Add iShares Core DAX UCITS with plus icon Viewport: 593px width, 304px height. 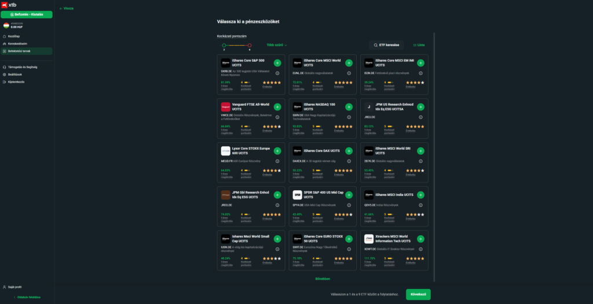(x=349, y=151)
